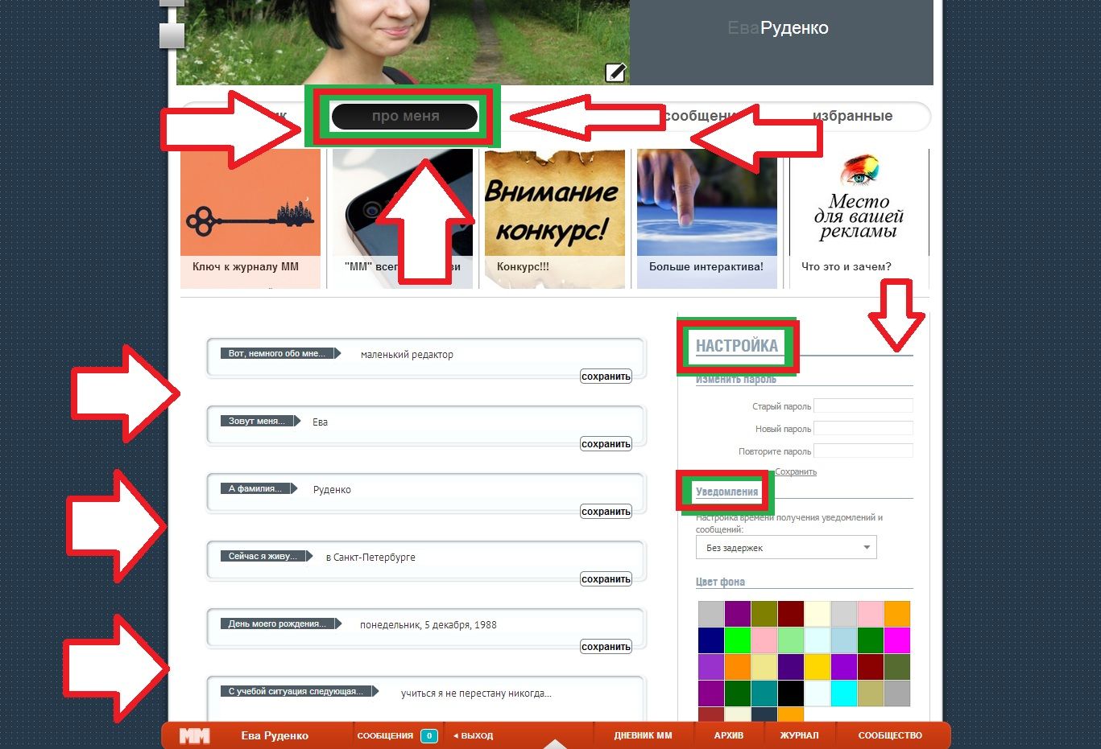This screenshot has height=749, width=1101.
Task: Open 'ДНЕВНИК ММ' in bottom bar
Action: (643, 735)
